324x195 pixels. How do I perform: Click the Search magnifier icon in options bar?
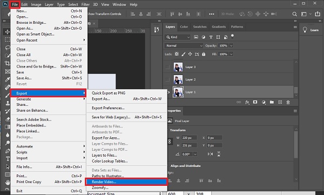(x=295, y=14)
